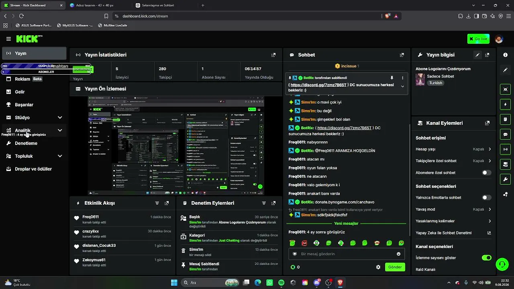The height and width of the screenshot is (289, 514).
Task: Open Droplar ve ödüller in the sidebar
Action: [x=34, y=169]
